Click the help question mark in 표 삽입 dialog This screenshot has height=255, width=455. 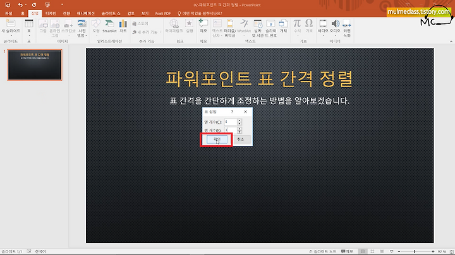(232, 112)
